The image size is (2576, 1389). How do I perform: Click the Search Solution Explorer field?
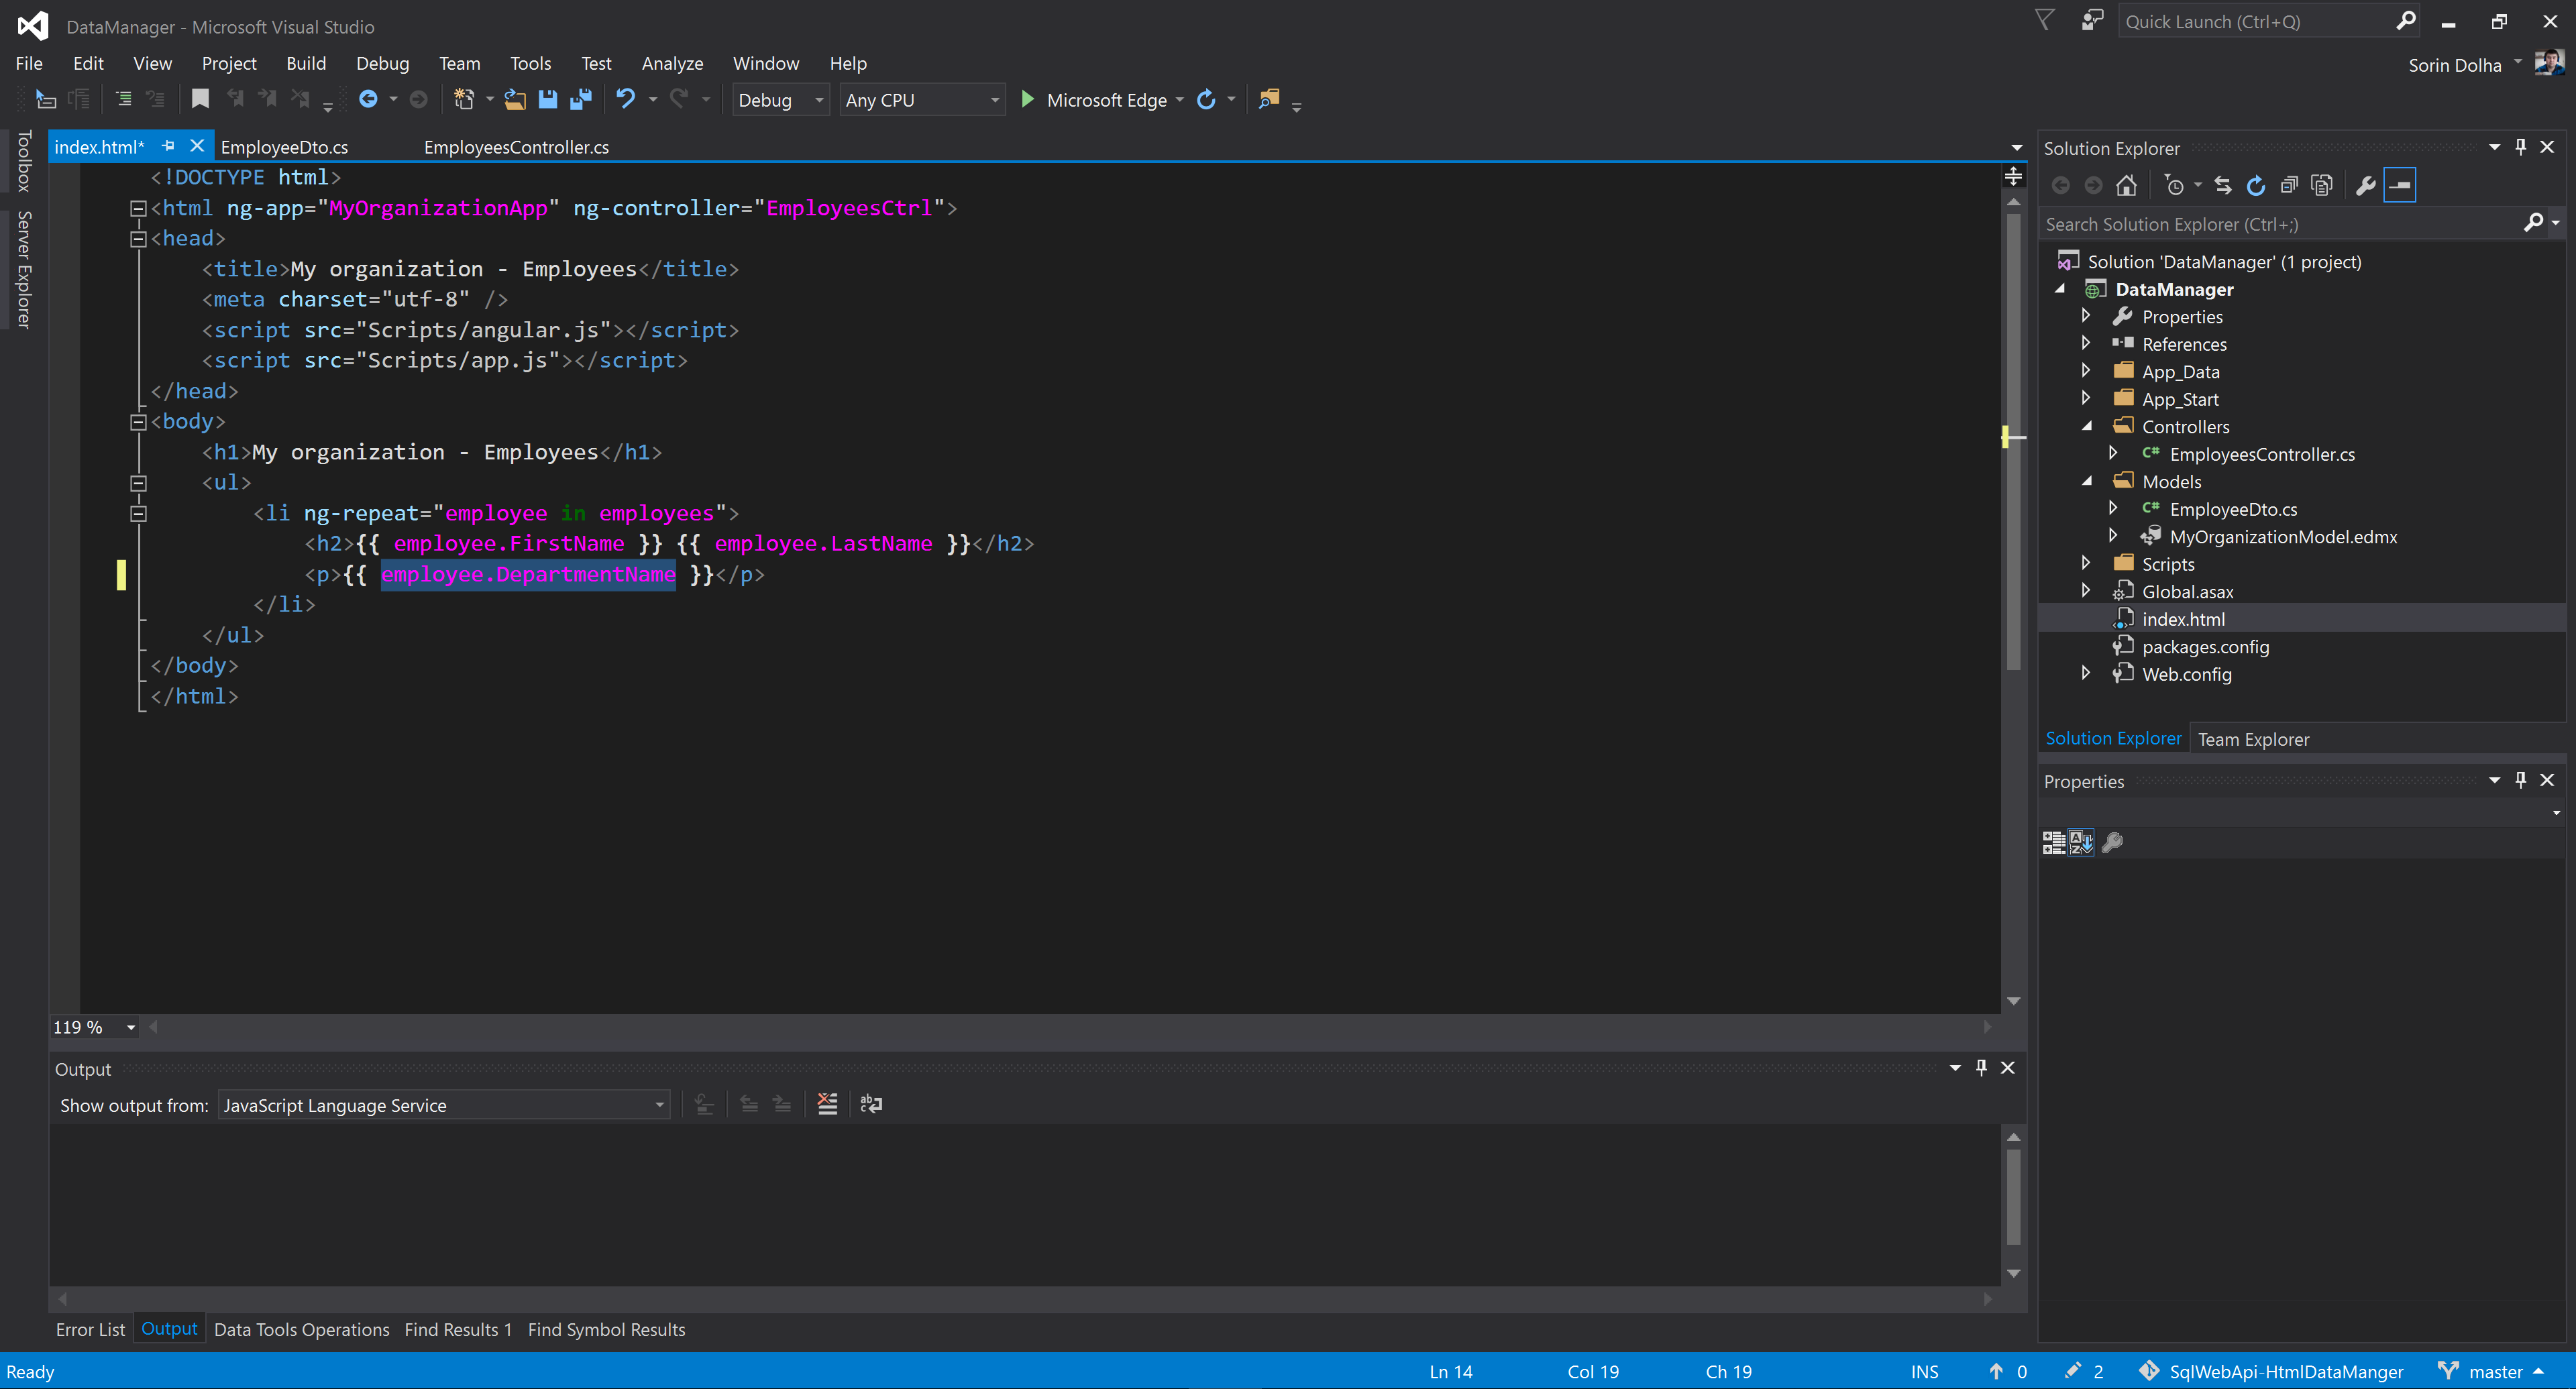(2280, 224)
